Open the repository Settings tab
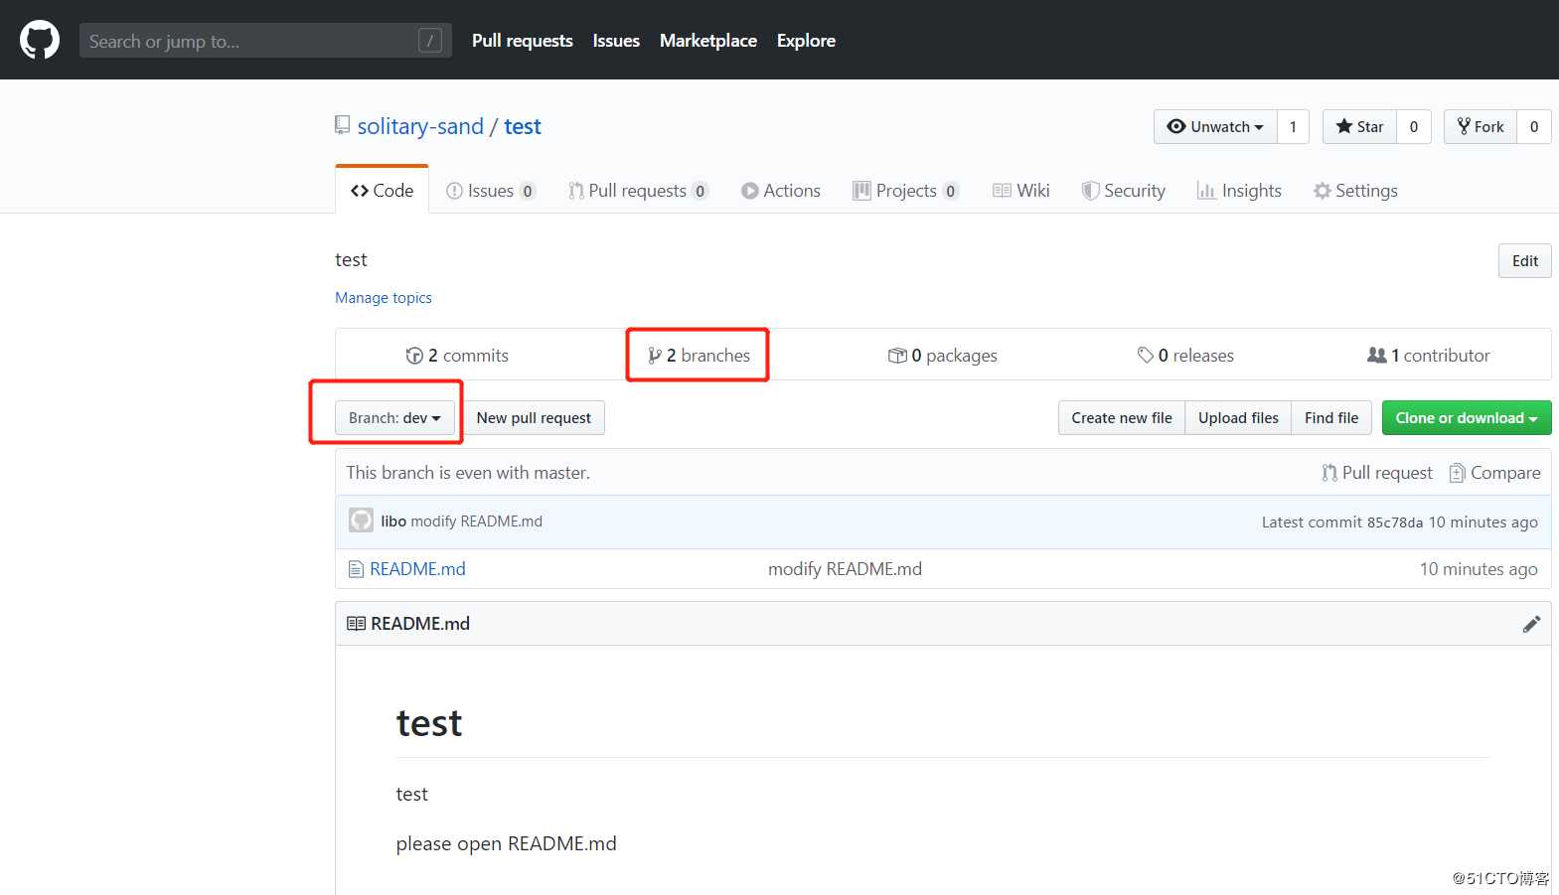The width and height of the screenshot is (1559, 895). [x=1355, y=191]
